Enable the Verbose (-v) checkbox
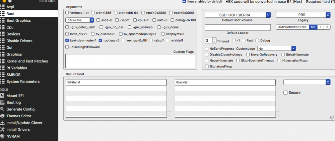 pyautogui.click(x=67, y=13)
